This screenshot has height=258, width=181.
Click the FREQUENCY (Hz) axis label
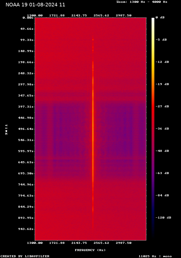pos(90,250)
